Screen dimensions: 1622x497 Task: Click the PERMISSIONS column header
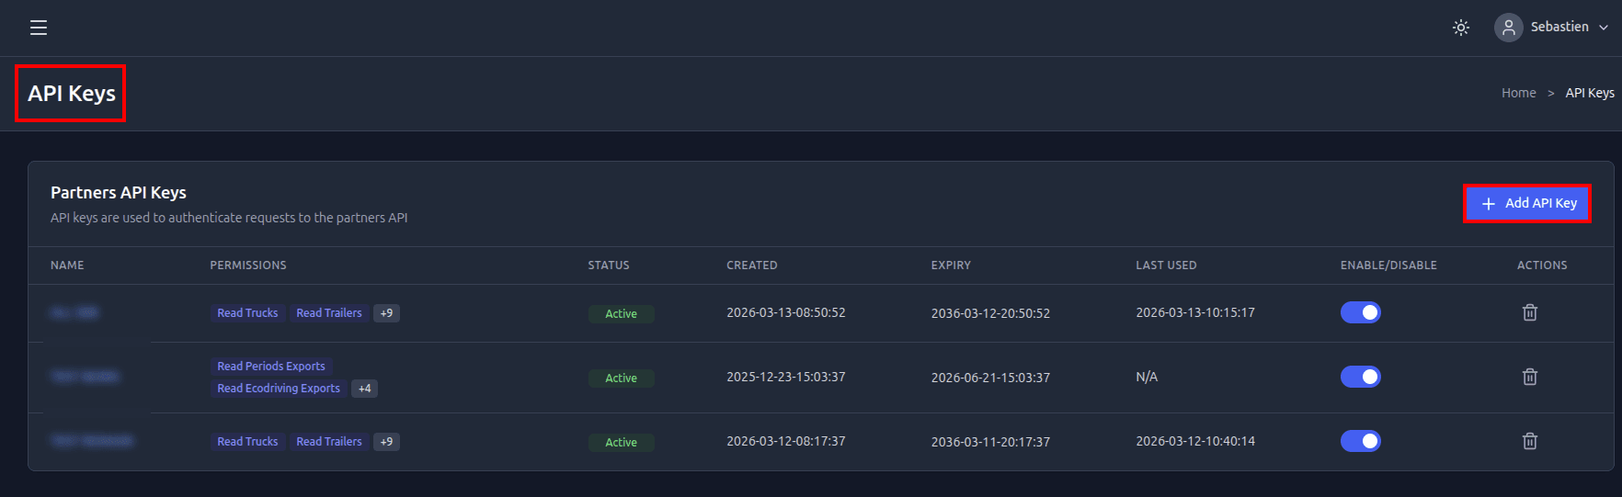248,265
